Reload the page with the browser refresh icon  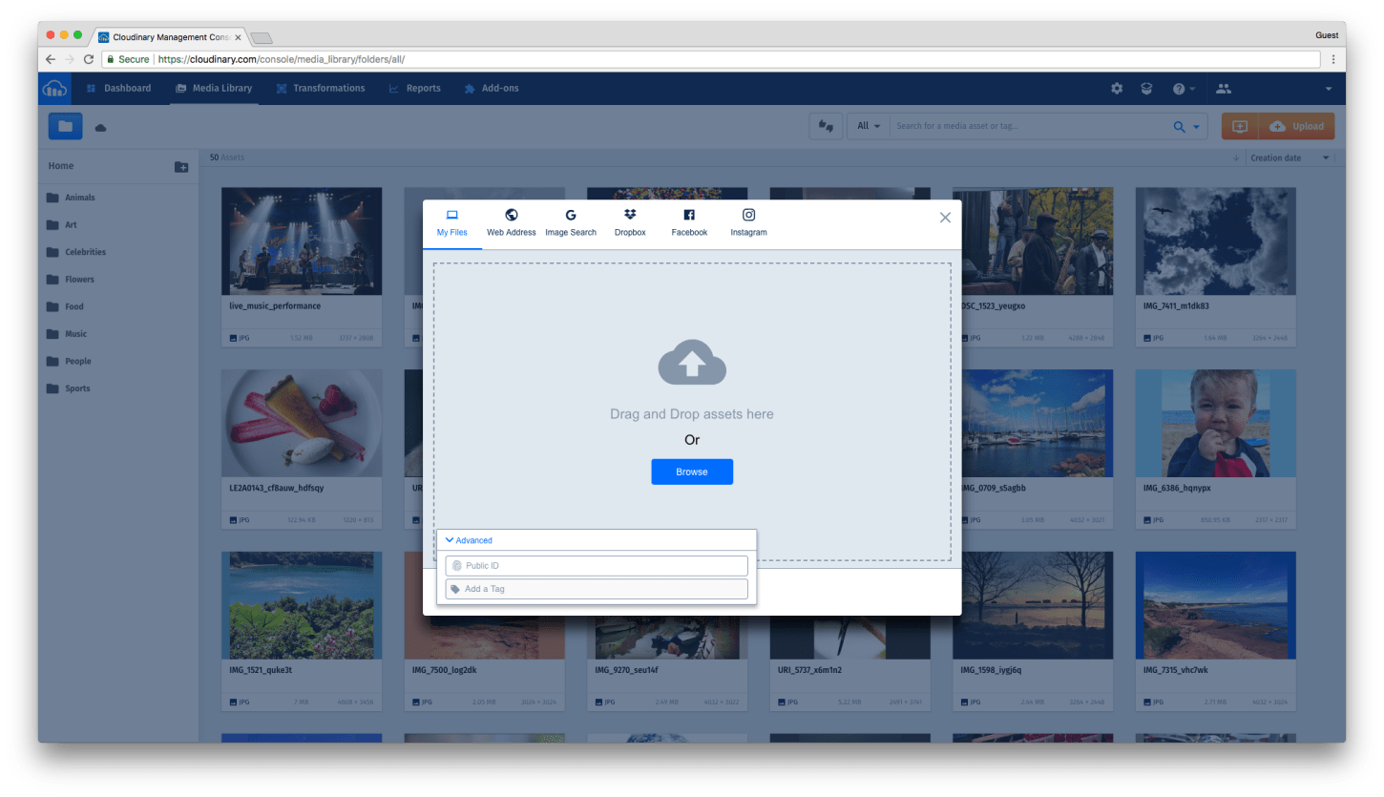point(89,59)
